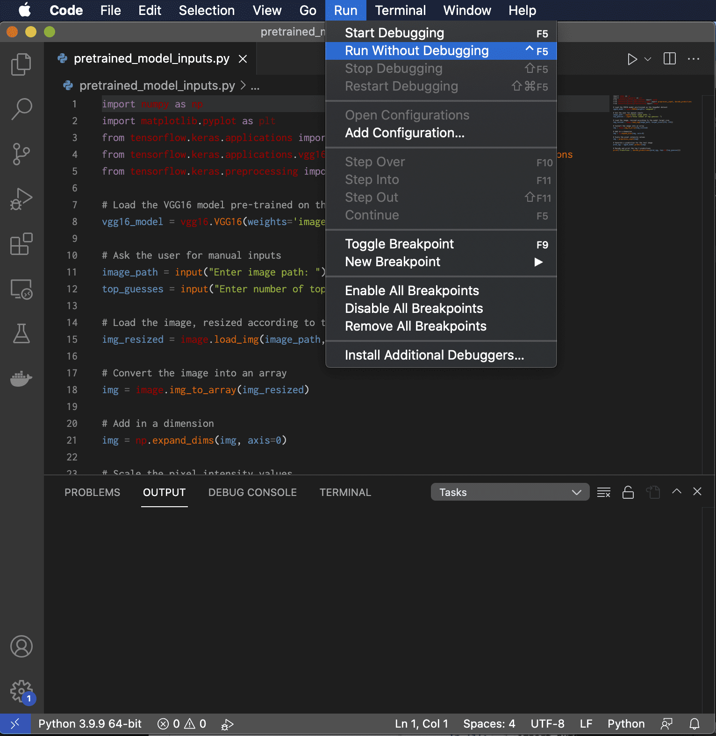Switch to the DEBUG CONSOLE tab

(x=252, y=492)
